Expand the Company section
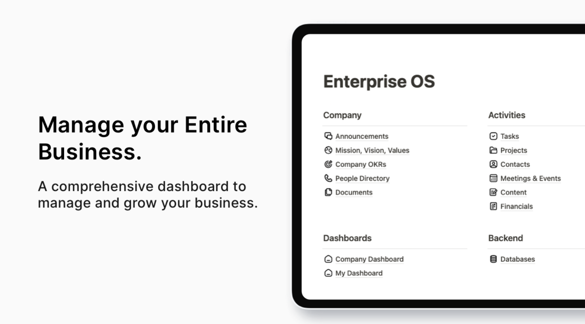The width and height of the screenshot is (585, 324). click(342, 115)
